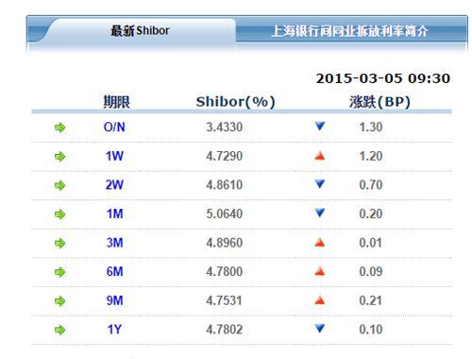Screen dimensions: 472x359
Task: Click the 6M change value 0.09
Action: [x=371, y=271]
